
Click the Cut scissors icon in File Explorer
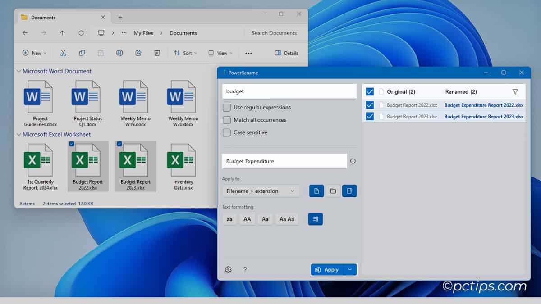point(63,53)
